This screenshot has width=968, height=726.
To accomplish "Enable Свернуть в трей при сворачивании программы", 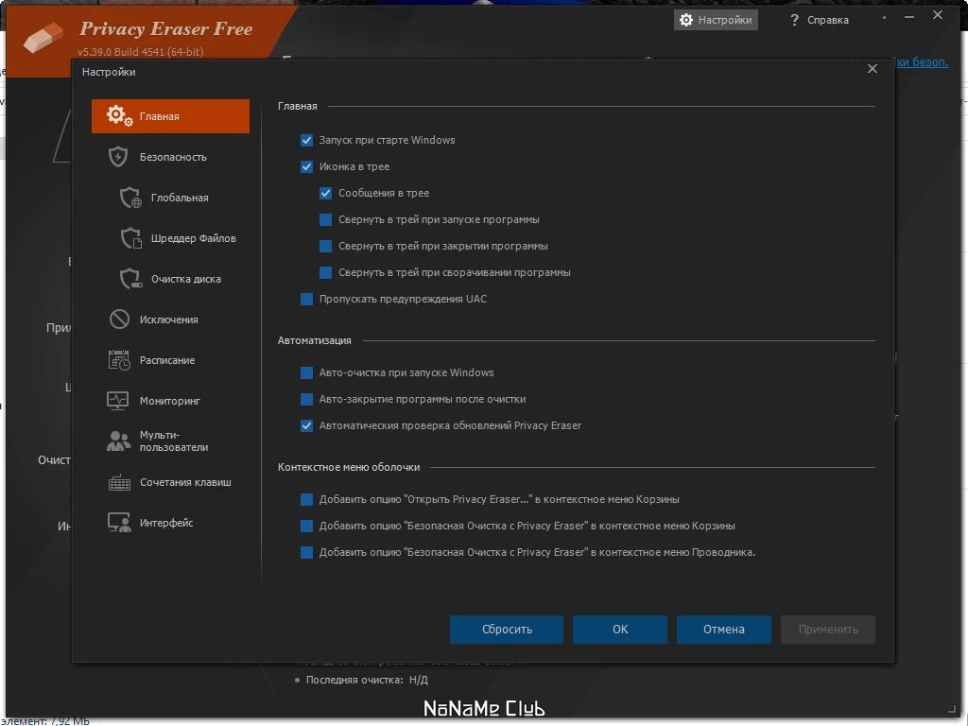I will click(325, 272).
